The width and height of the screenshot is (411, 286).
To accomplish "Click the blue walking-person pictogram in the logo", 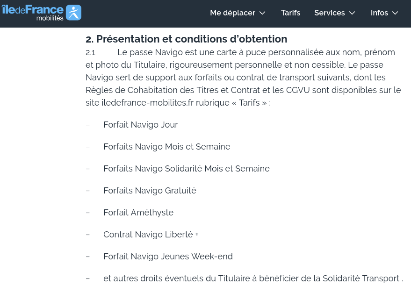I will [73, 13].
